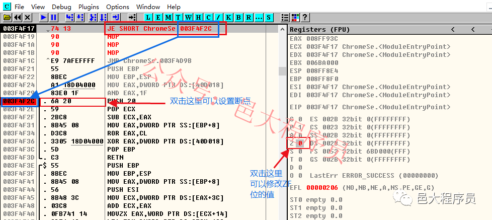Select the RETN instruction at 003F4F3D

[116, 158]
